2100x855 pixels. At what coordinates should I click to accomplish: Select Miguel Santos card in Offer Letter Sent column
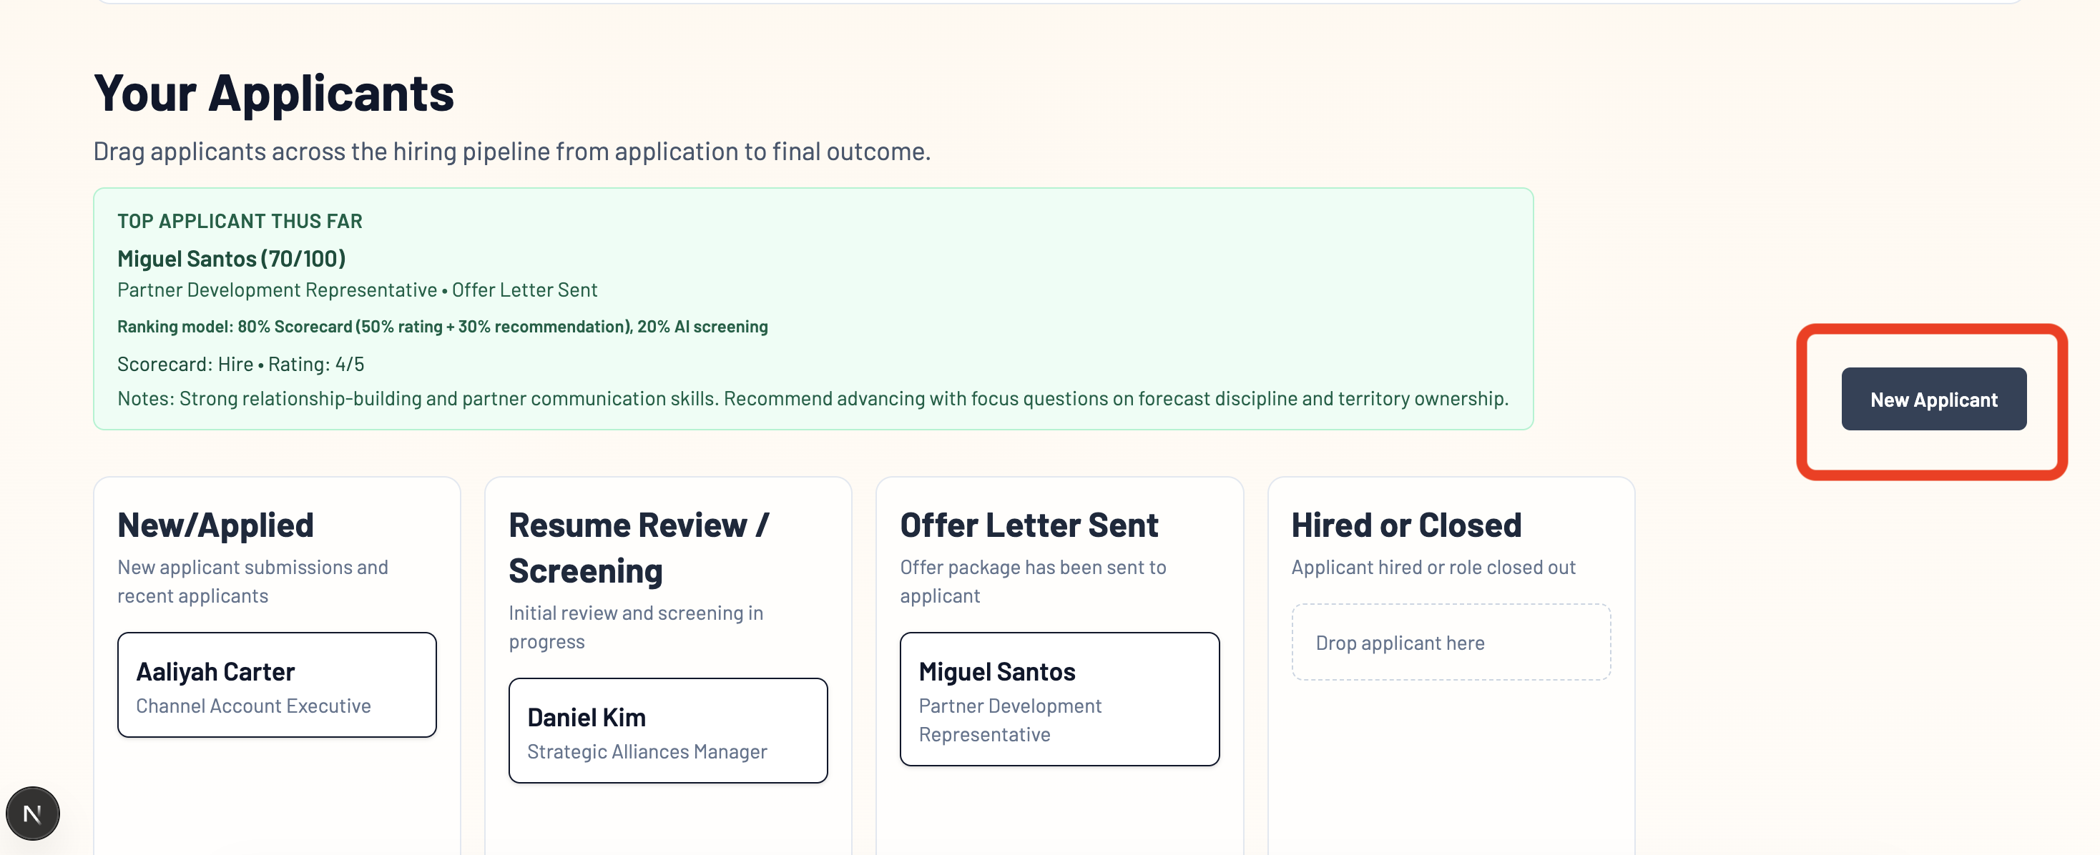pos(1059,698)
